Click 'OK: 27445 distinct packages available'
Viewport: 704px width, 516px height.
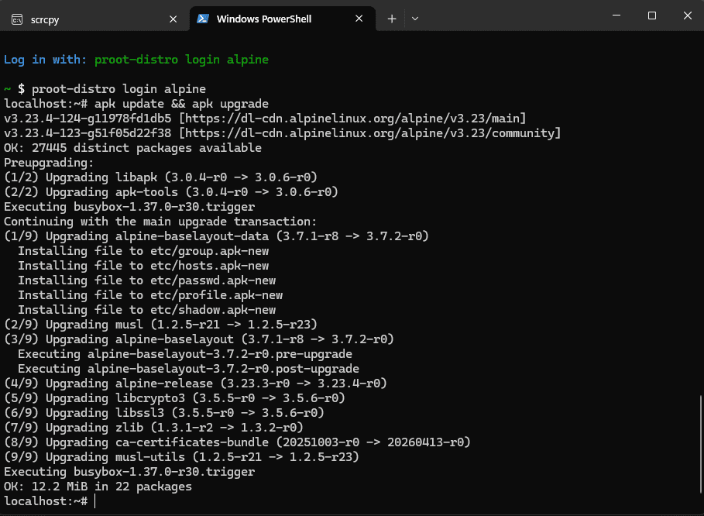(133, 148)
